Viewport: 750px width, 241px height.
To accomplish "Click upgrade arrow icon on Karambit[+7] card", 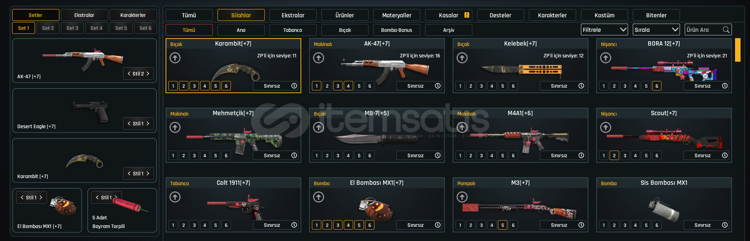I will point(175,58).
